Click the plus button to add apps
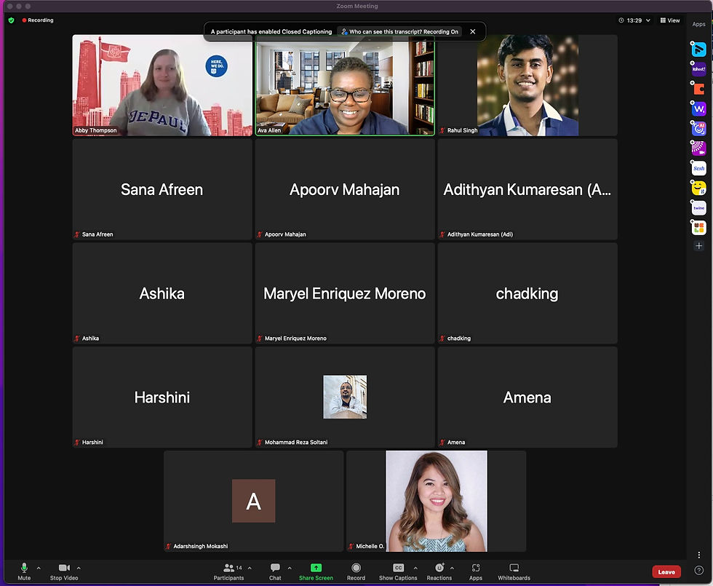This screenshot has width=713, height=586. tap(699, 246)
